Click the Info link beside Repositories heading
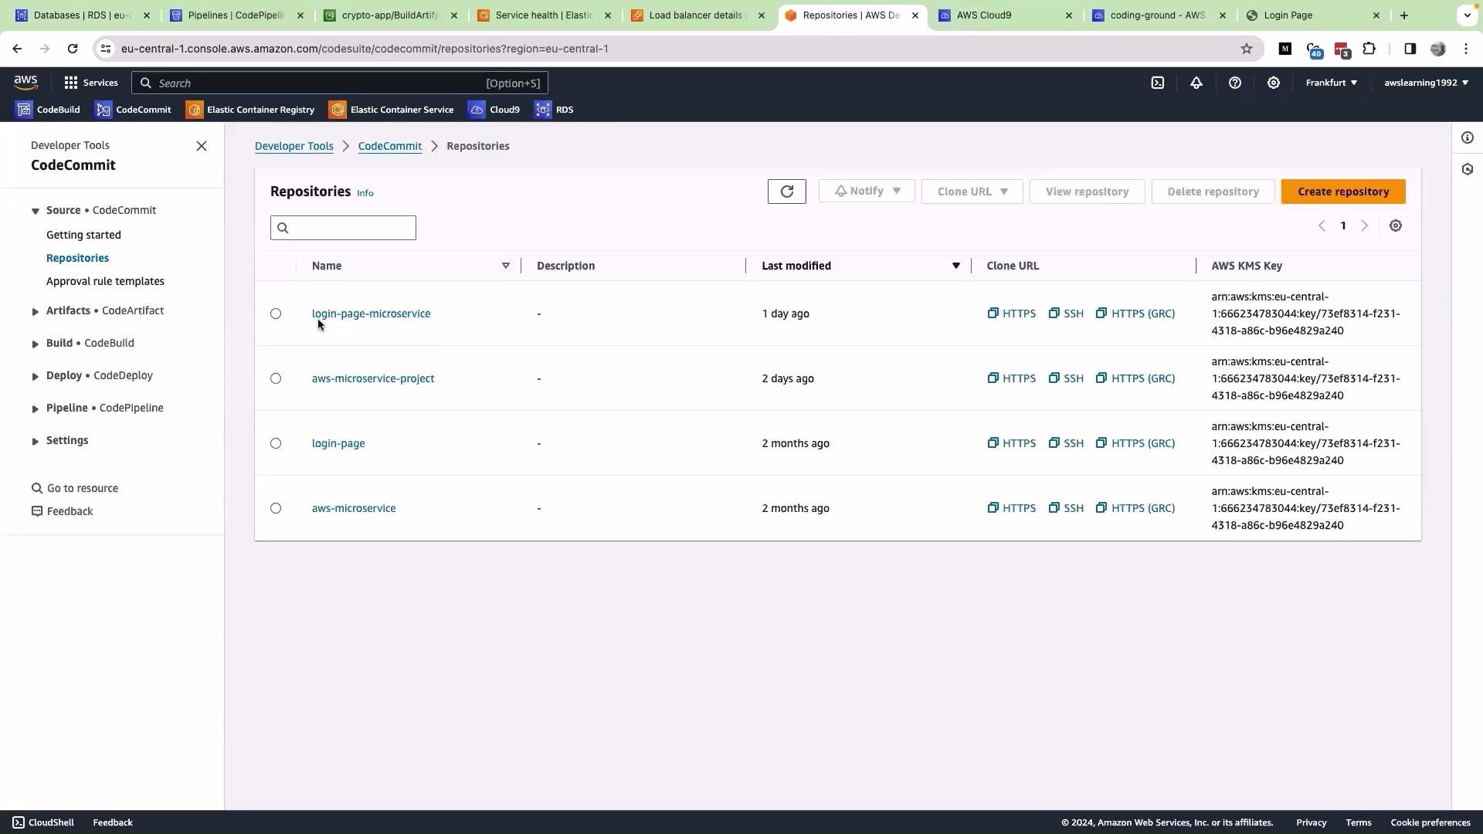Viewport: 1483px width, 834px height. pyautogui.click(x=365, y=193)
